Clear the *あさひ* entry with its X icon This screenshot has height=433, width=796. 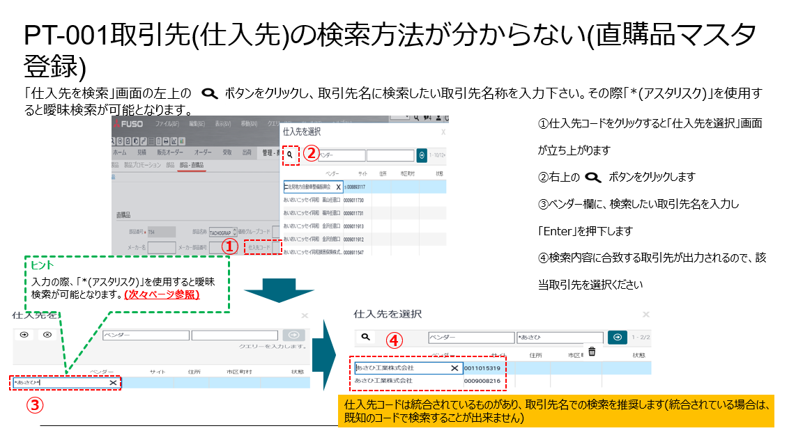pos(113,383)
